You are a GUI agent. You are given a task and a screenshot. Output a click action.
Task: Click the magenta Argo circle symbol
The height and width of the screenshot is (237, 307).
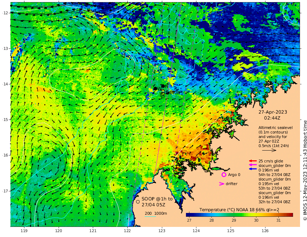(x=224, y=175)
